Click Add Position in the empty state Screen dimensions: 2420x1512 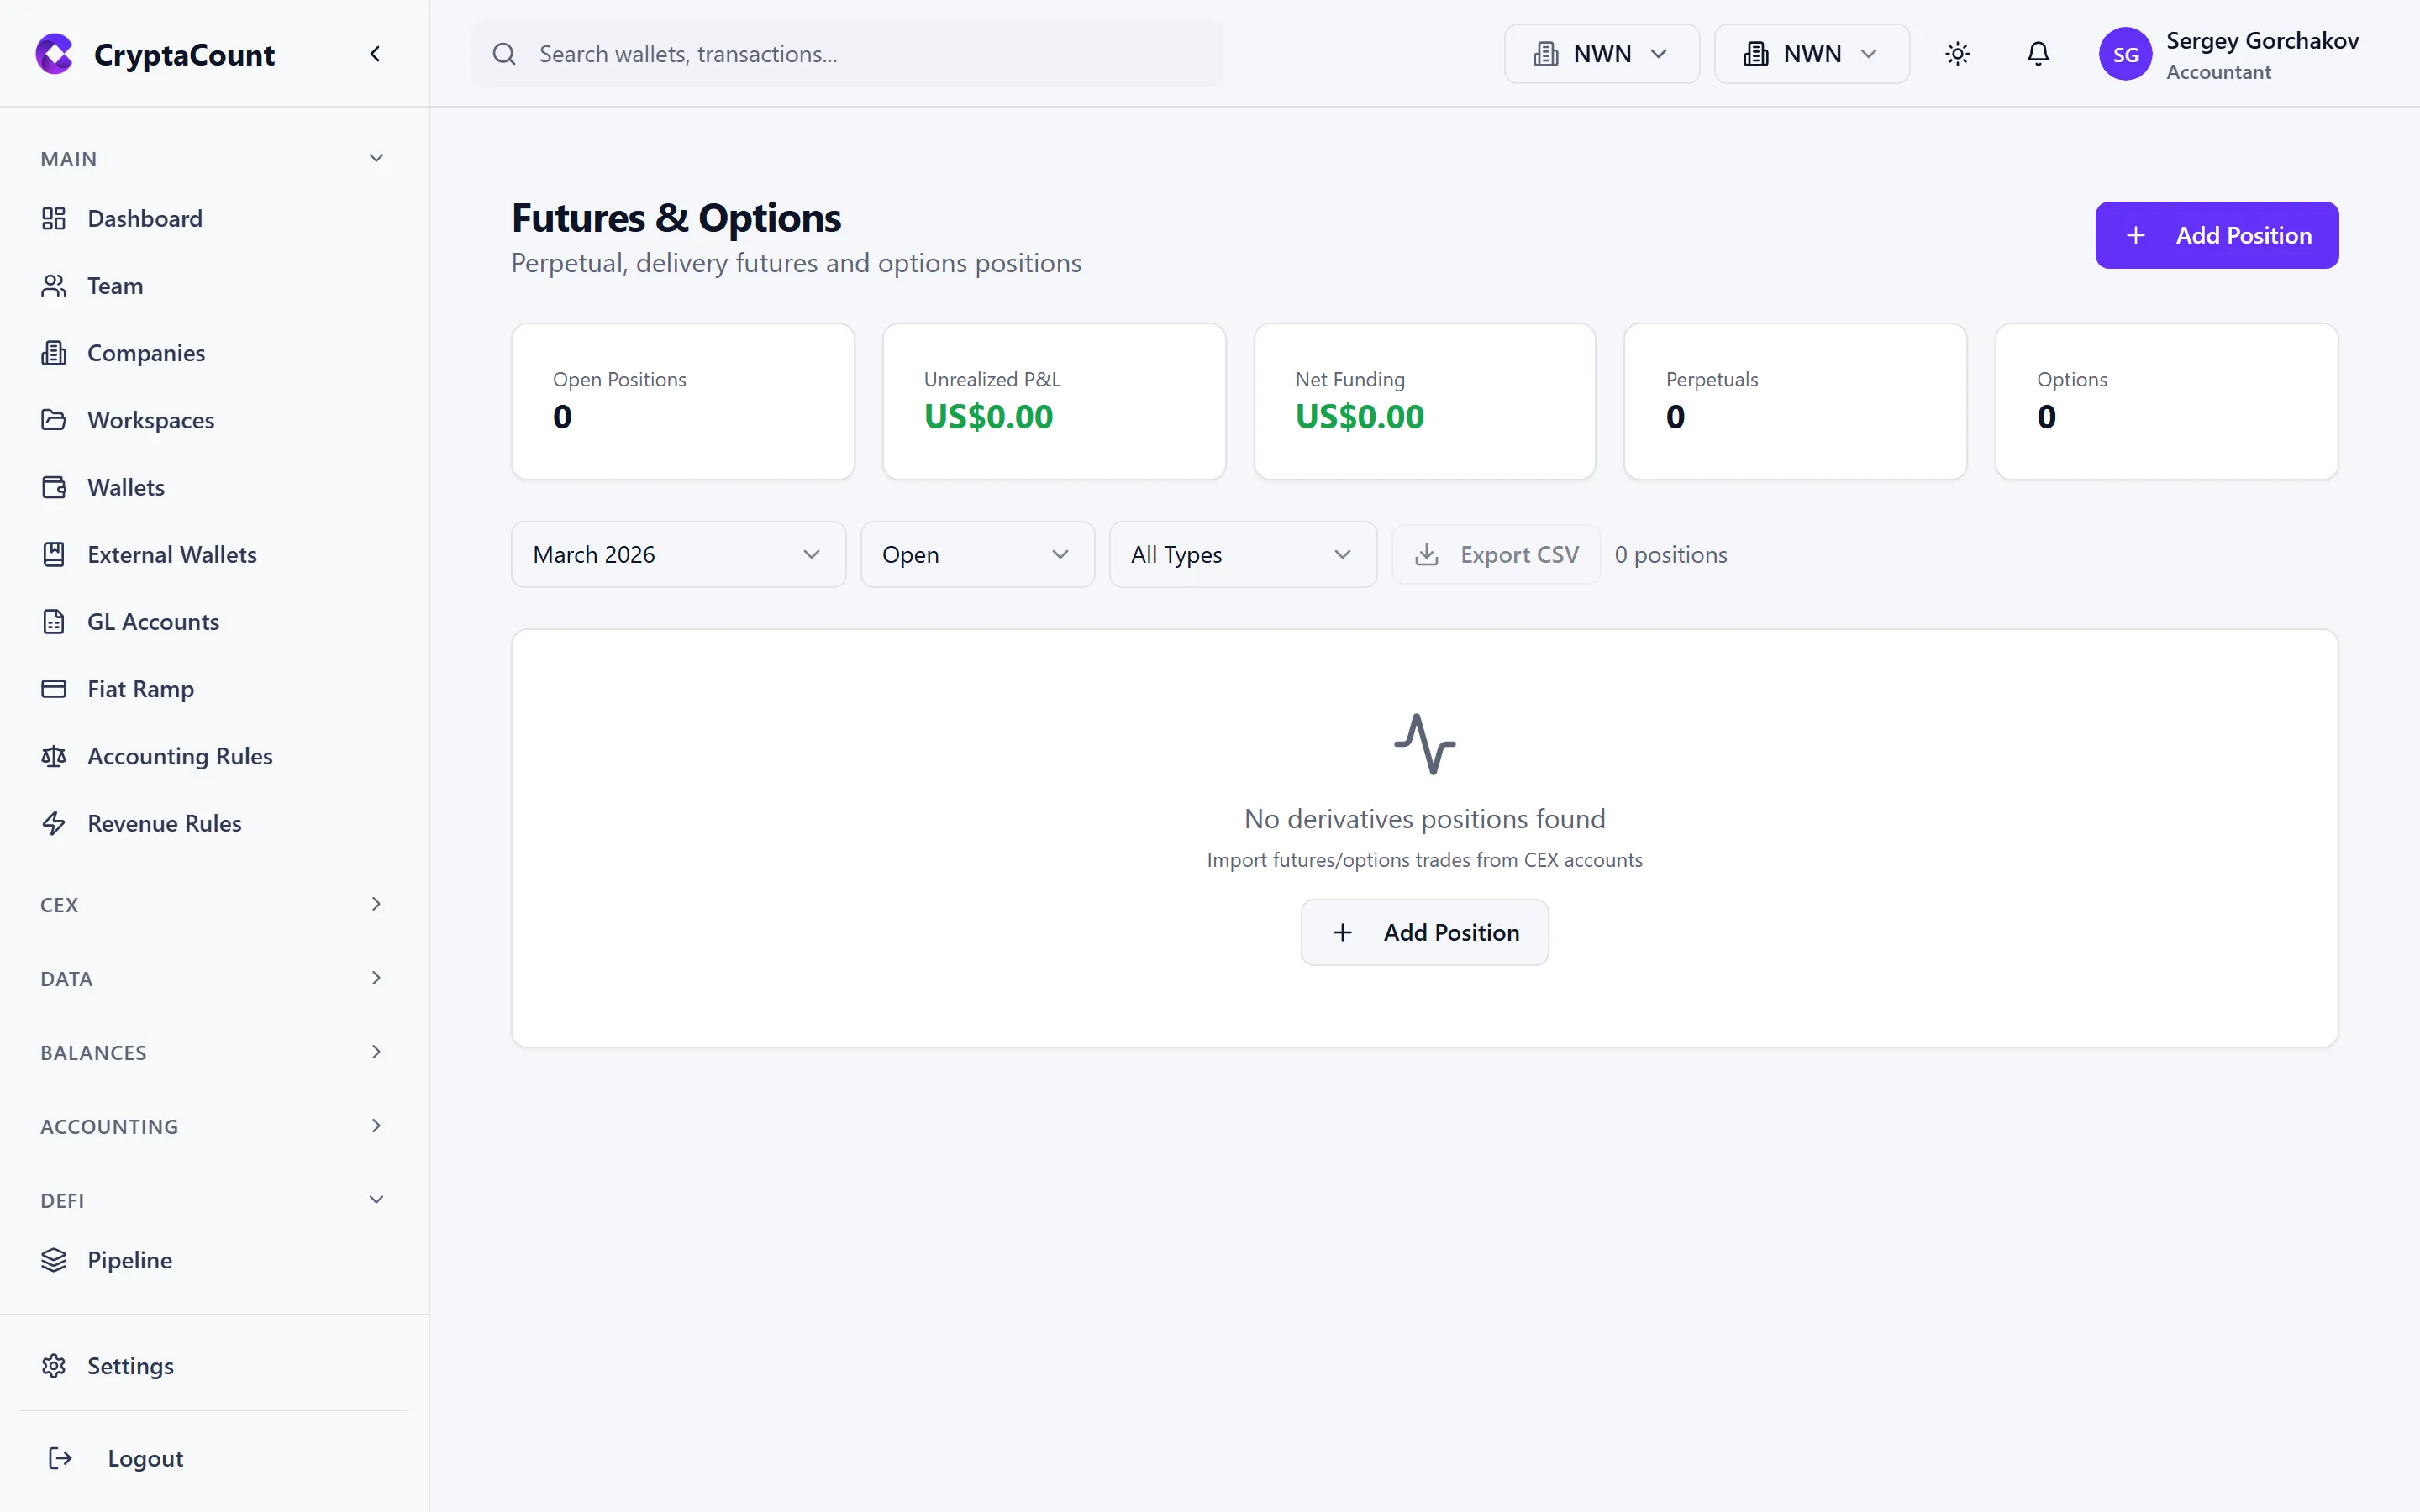pos(1424,932)
